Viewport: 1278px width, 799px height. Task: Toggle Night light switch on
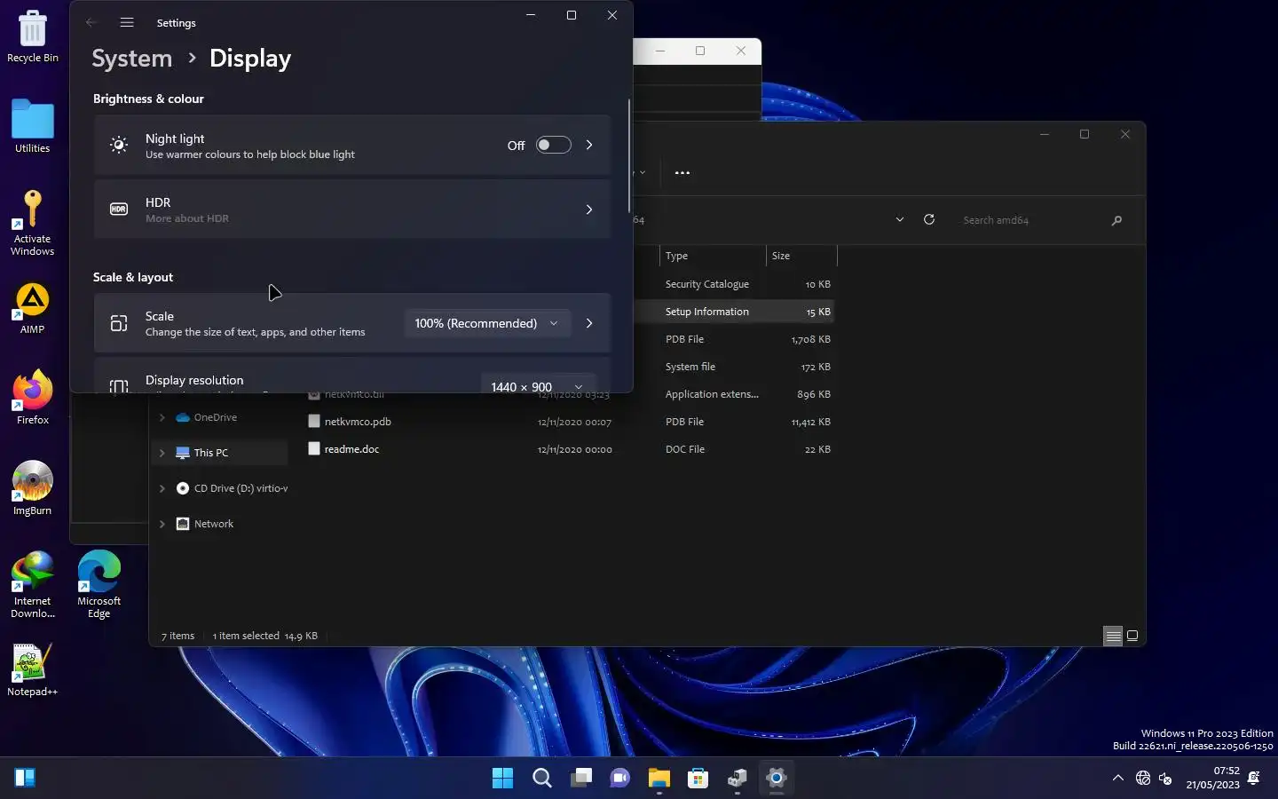tap(553, 145)
